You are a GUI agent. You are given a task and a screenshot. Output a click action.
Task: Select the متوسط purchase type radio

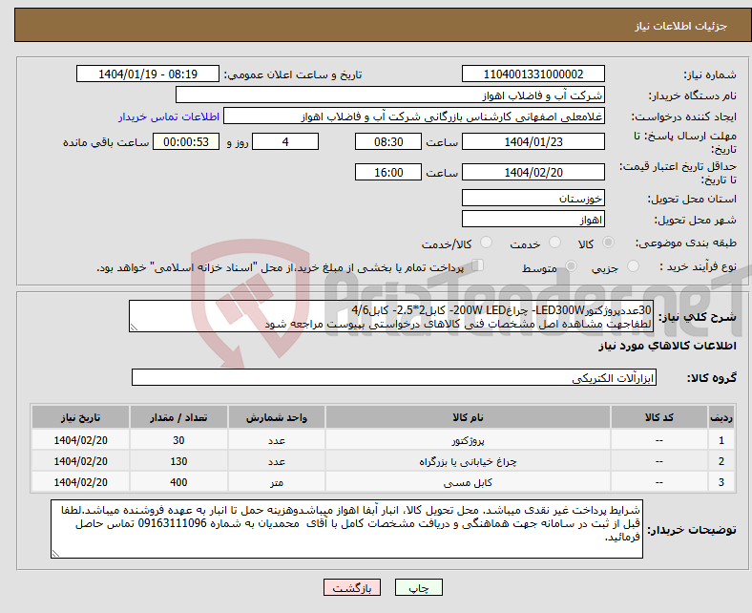point(571,266)
